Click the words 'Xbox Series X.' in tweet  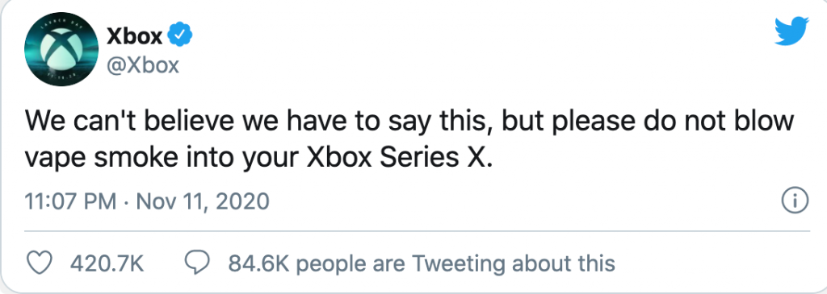(400, 159)
